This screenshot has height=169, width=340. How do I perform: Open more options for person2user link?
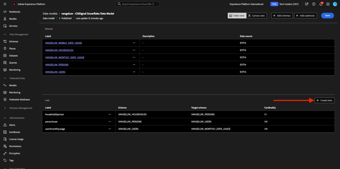point(110,121)
